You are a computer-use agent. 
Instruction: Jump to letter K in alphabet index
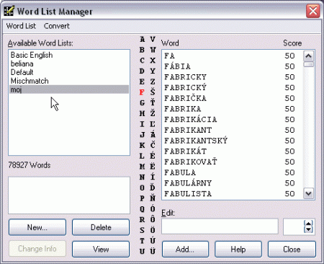pyautogui.click(x=143, y=145)
